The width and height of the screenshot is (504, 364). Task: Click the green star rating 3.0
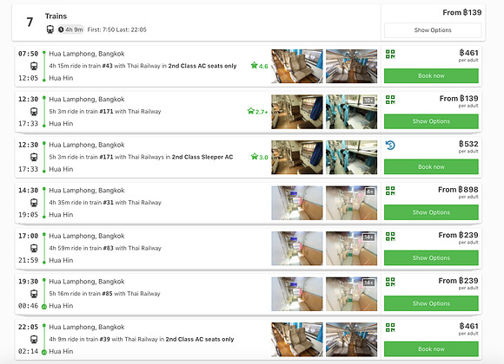pos(259,157)
